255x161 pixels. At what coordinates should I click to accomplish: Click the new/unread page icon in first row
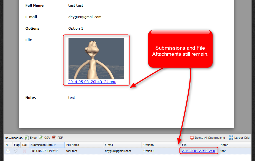point(8,151)
